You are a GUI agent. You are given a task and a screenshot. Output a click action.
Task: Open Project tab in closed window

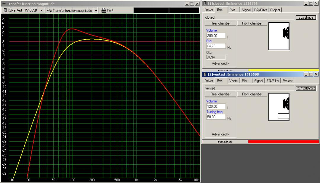(x=275, y=10)
